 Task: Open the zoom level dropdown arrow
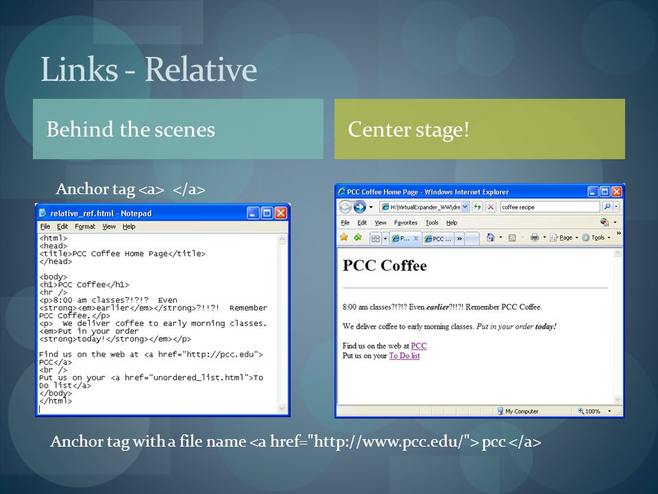pyautogui.click(x=609, y=411)
